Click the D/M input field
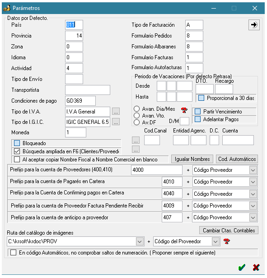The image size is (267, 278). pos(185,121)
